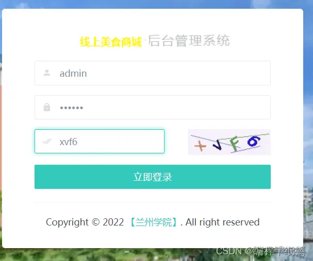Click the 'All right reserved' footer text
313x261 pixels.
[x=223, y=222]
